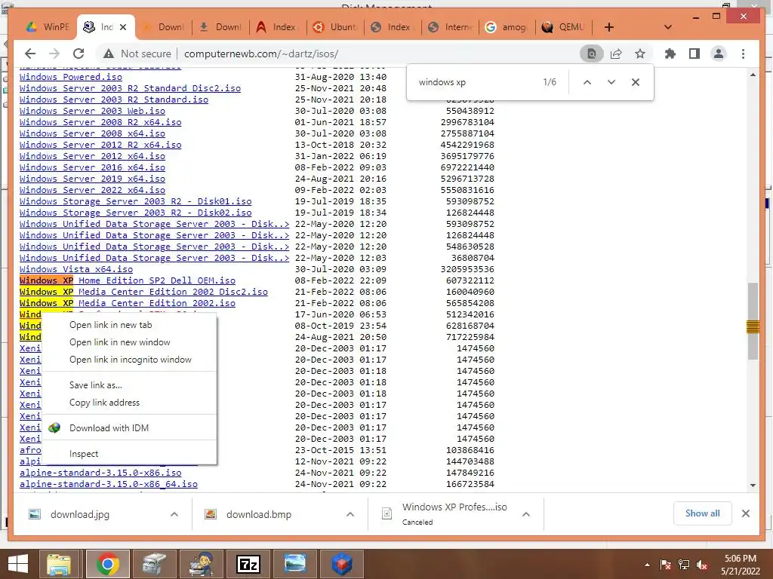Show hidden system tray icons
The height and width of the screenshot is (579, 773).
[x=647, y=565]
